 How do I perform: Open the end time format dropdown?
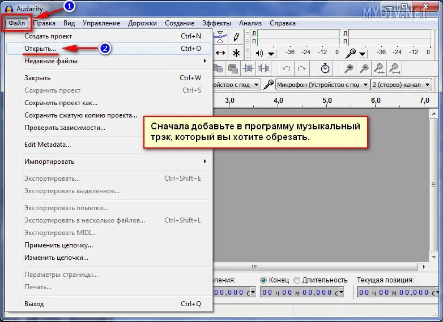341,293
